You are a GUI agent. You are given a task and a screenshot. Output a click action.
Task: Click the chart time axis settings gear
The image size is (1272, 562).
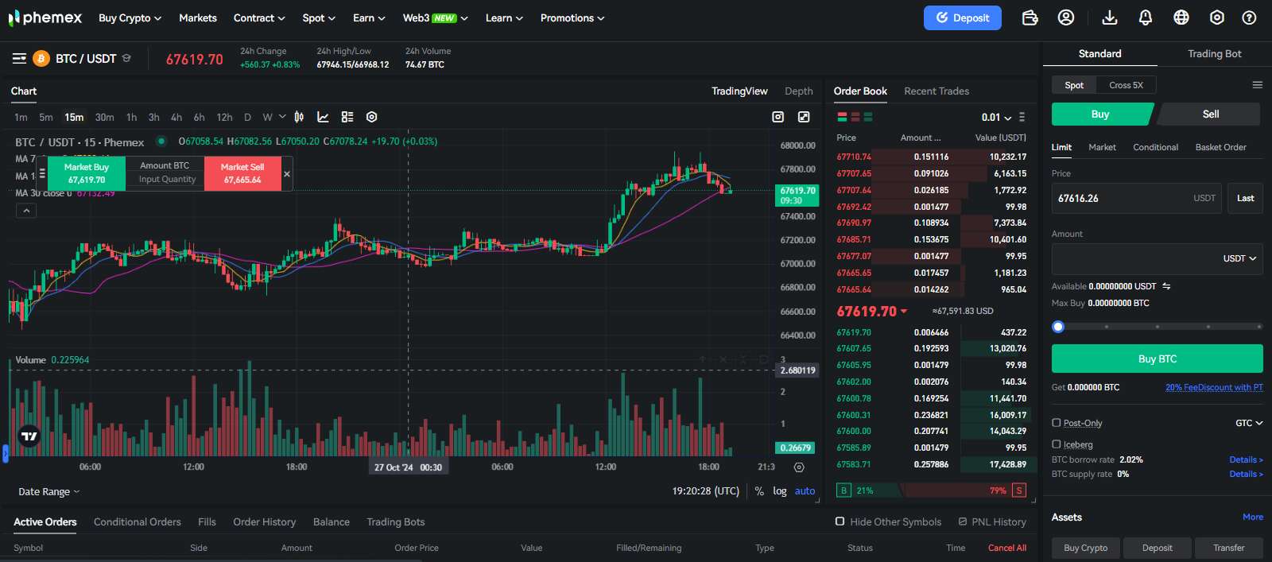(x=799, y=467)
